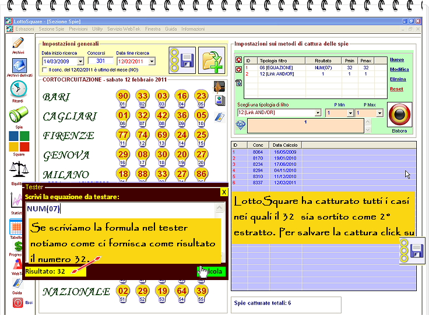
Task: Click the small printer icon beside filter list
Action: pyautogui.click(x=238, y=82)
